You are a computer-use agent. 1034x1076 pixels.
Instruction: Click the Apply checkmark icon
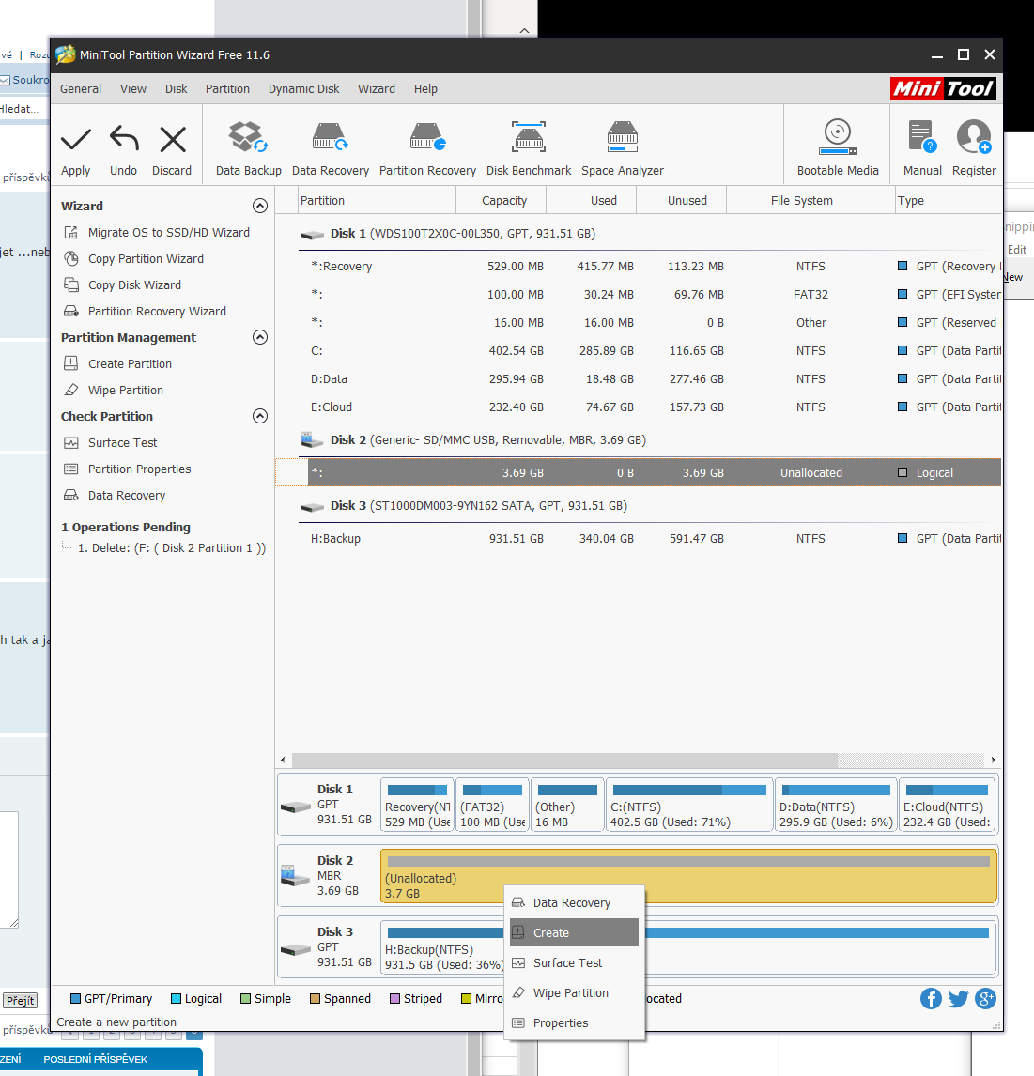pos(76,141)
